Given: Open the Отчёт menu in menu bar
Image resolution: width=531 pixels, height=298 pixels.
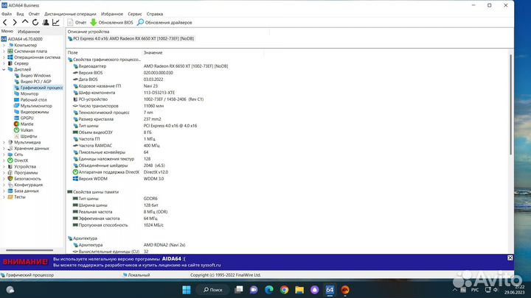Looking at the screenshot, I should point(34,14).
